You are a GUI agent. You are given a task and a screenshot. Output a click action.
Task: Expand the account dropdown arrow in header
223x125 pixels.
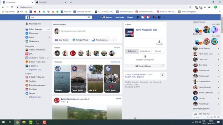click(164, 17)
